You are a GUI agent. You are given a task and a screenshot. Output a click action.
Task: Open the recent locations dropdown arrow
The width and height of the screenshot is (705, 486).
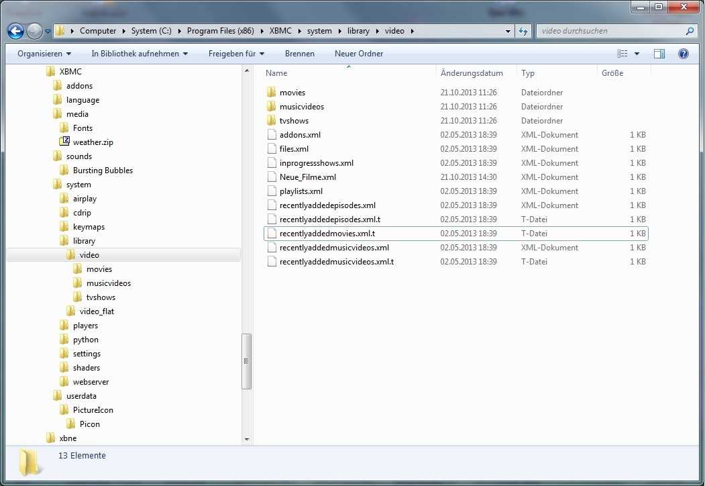[48, 32]
